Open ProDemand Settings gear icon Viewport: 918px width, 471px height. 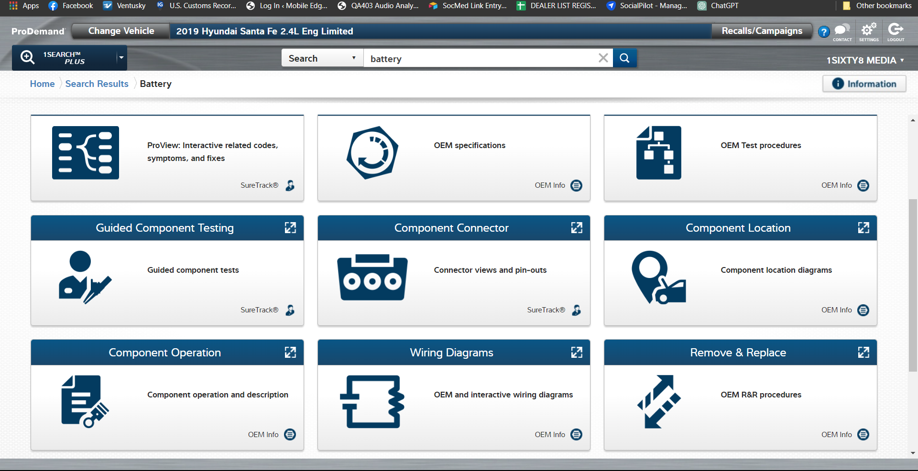(x=868, y=30)
